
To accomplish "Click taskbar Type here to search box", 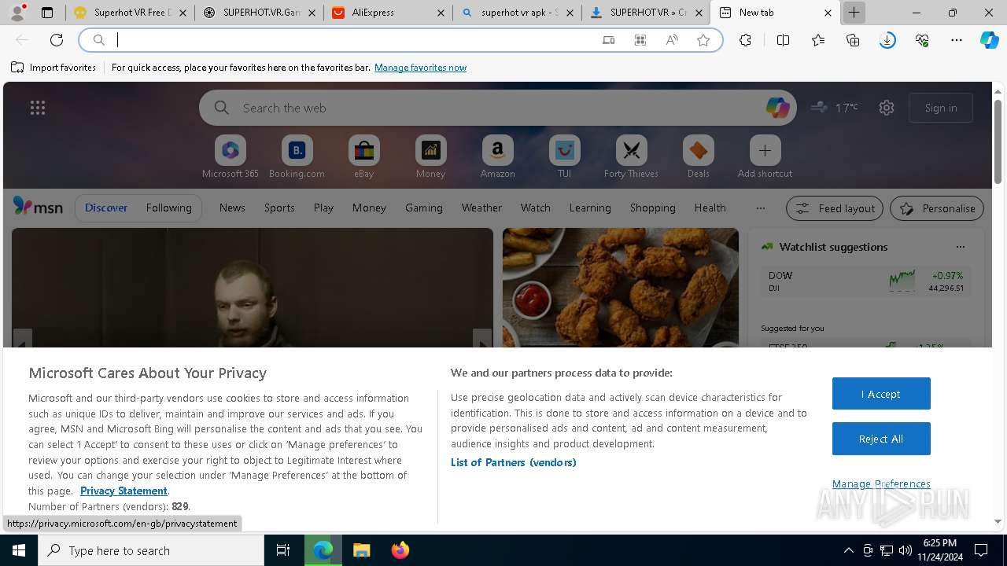I will click(151, 550).
